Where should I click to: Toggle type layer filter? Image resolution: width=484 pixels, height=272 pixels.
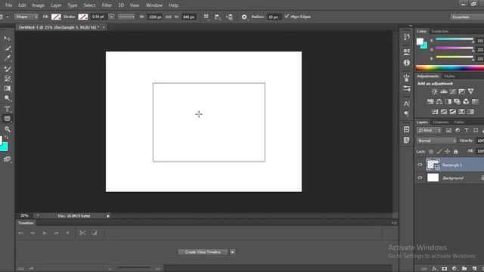(467, 131)
